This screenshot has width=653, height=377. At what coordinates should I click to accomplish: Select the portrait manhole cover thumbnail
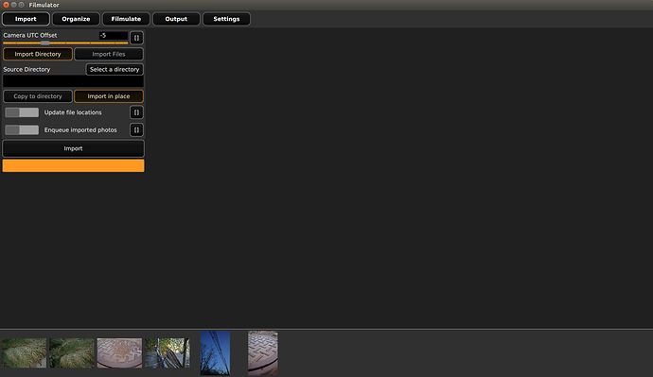263,352
